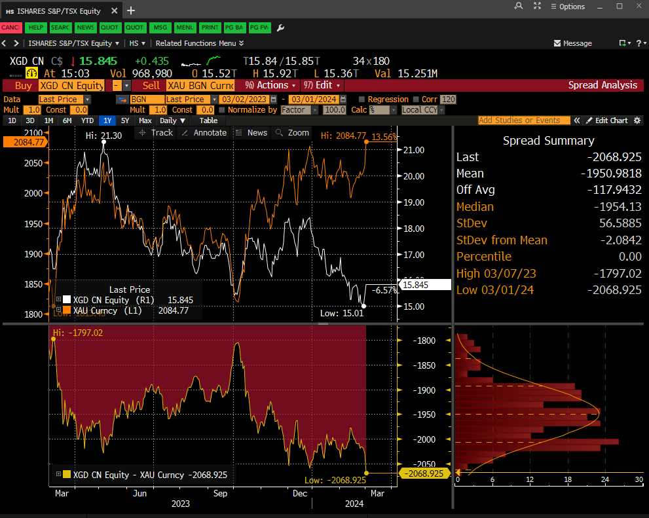649x518 pixels.
Task: Enable the Regression checkbox
Action: point(362,100)
